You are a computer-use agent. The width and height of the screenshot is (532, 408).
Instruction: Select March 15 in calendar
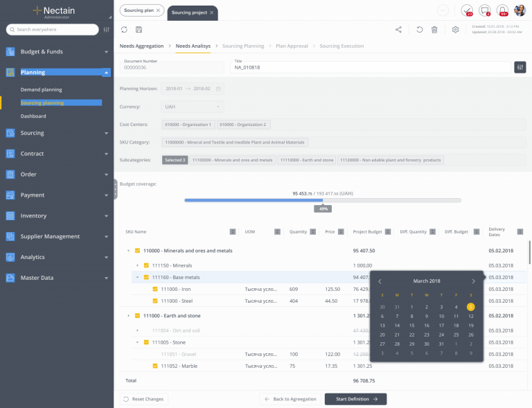(x=411, y=326)
